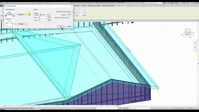The width and height of the screenshot is (199, 112).
Task: Open the navigation bar steering wheel
Action: pos(195,43)
